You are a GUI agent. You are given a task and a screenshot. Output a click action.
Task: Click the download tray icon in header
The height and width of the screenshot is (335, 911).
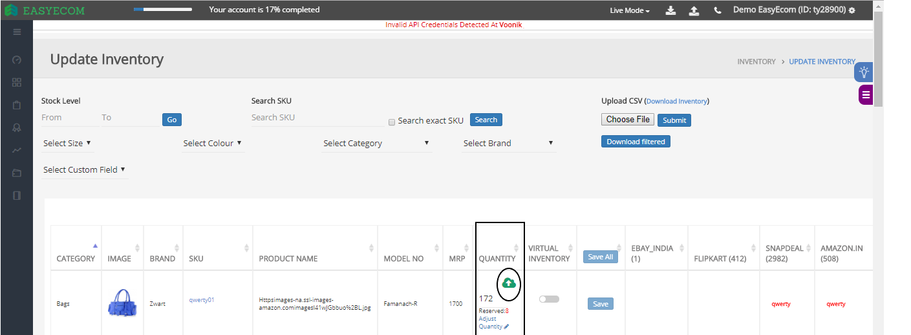pyautogui.click(x=671, y=10)
